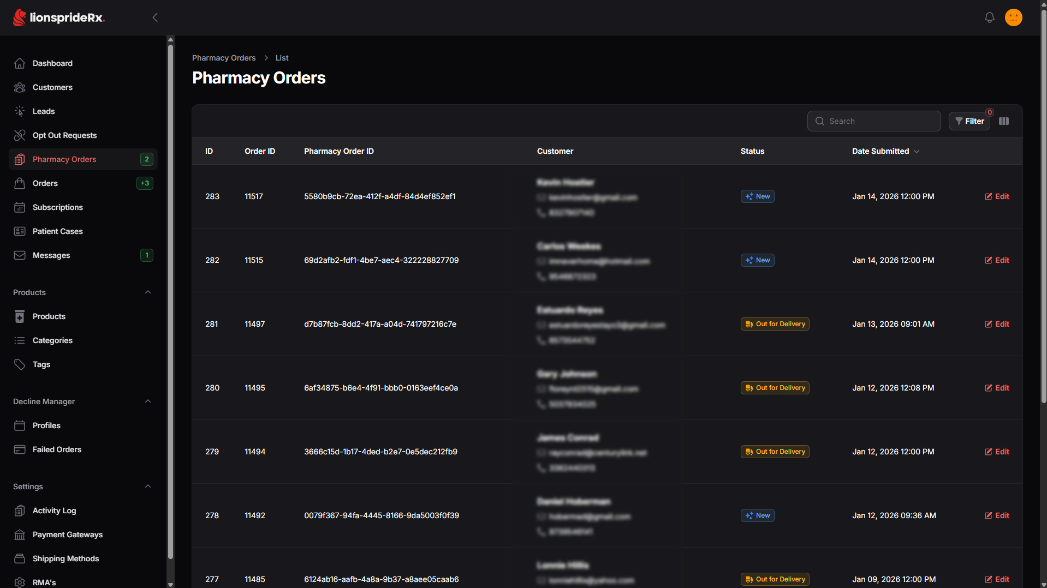Focus the Search input field

click(874, 121)
